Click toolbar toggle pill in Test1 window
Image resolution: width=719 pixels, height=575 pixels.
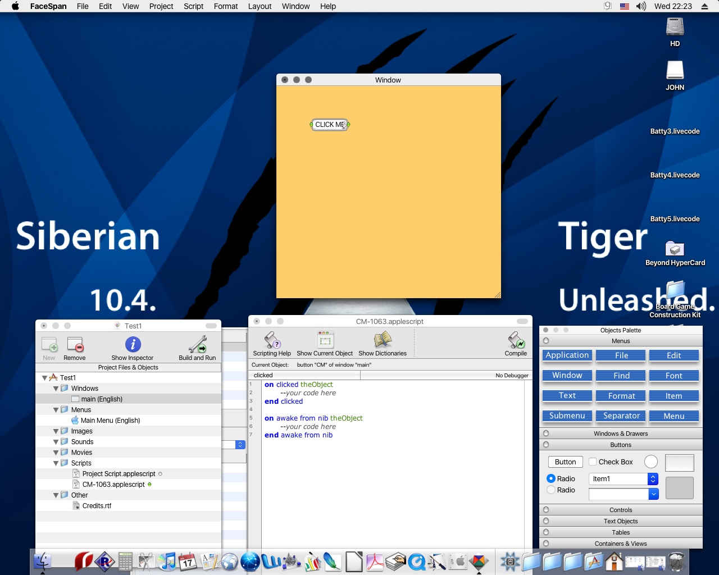[x=211, y=326]
